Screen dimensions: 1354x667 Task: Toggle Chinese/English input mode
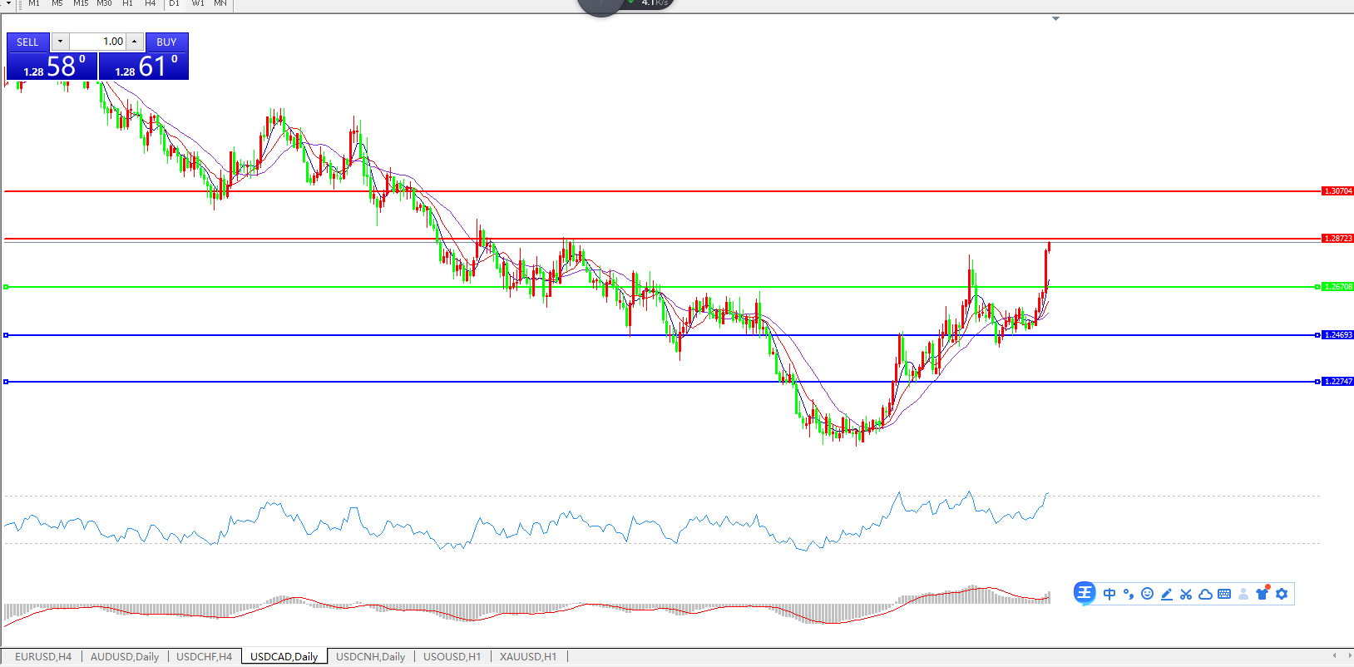coord(1109,594)
